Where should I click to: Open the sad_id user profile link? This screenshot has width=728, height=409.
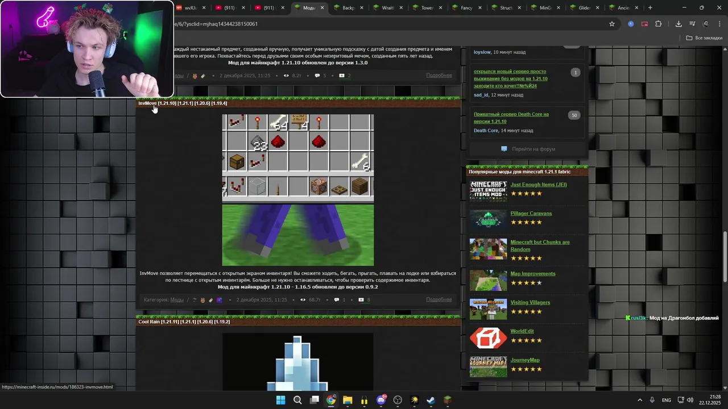[x=481, y=95]
